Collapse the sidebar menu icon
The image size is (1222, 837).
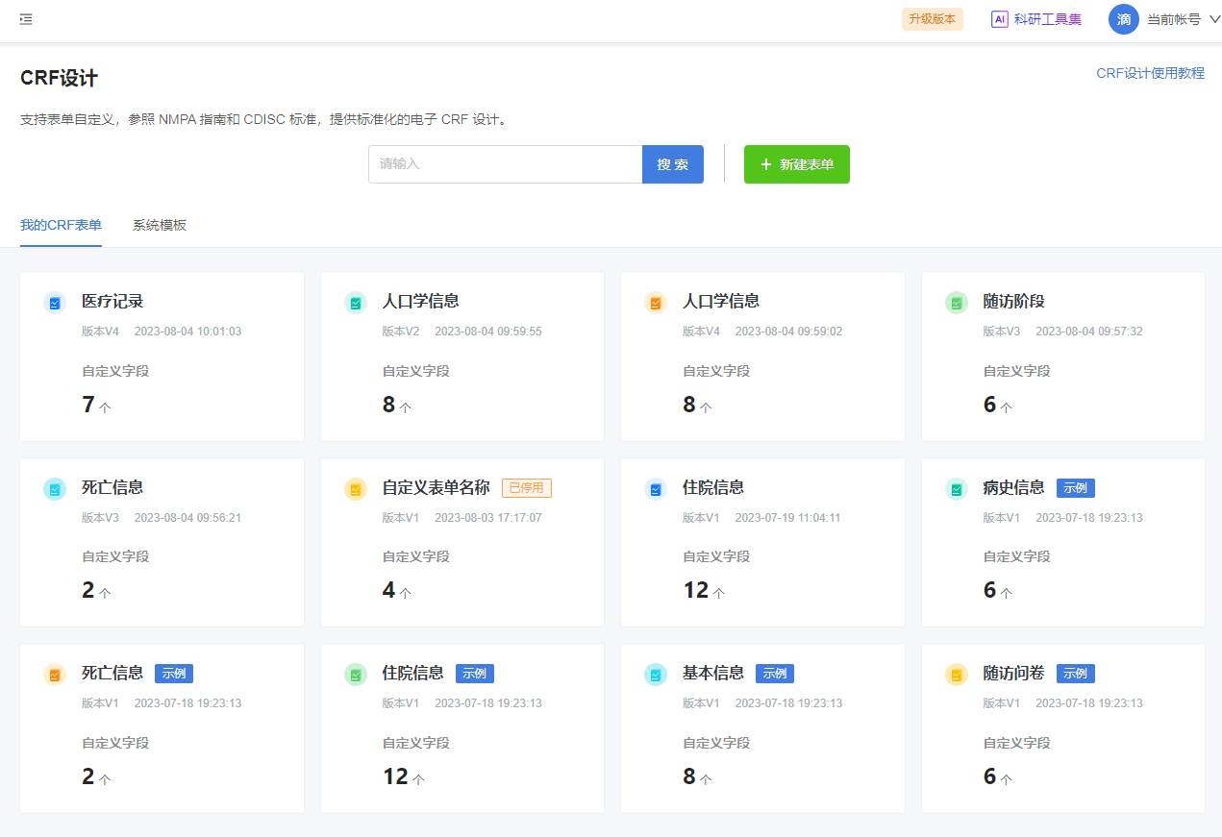click(26, 19)
